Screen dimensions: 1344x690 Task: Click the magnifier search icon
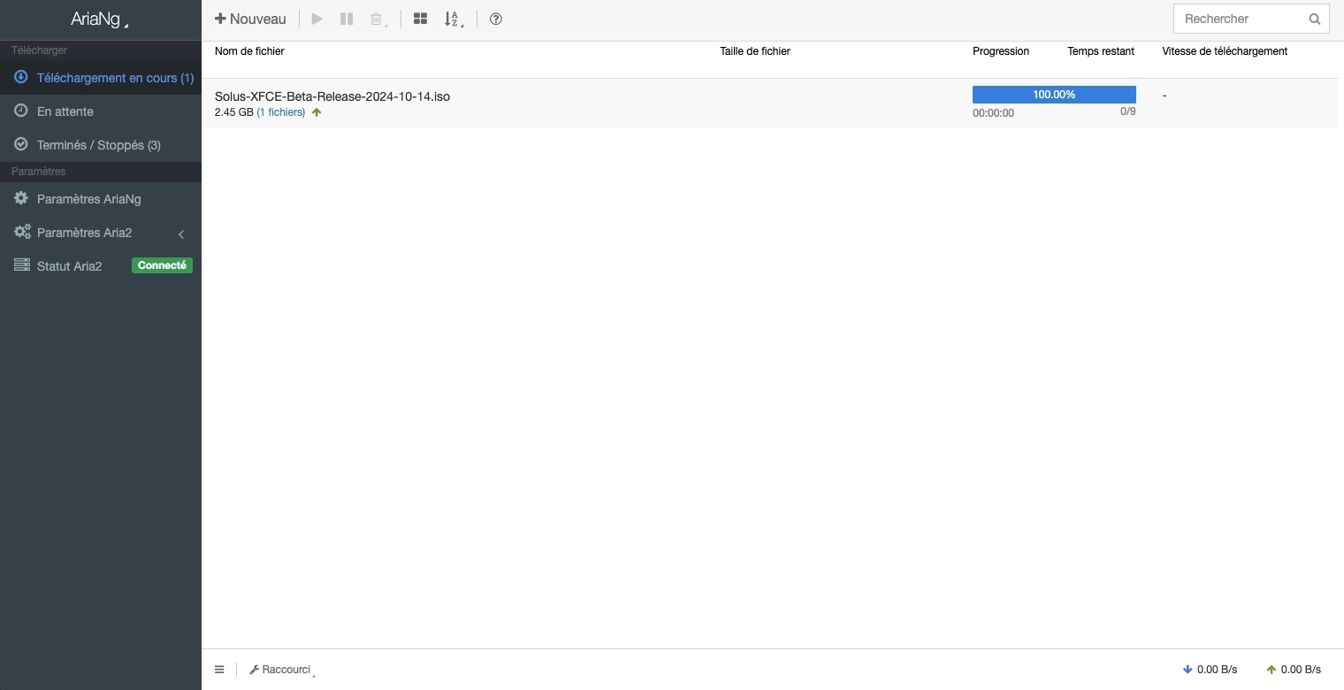1315,19
